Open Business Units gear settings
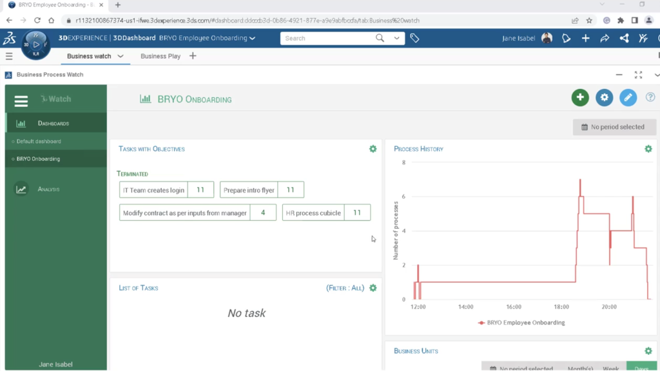The height and width of the screenshot is (371, 660). 648,351
